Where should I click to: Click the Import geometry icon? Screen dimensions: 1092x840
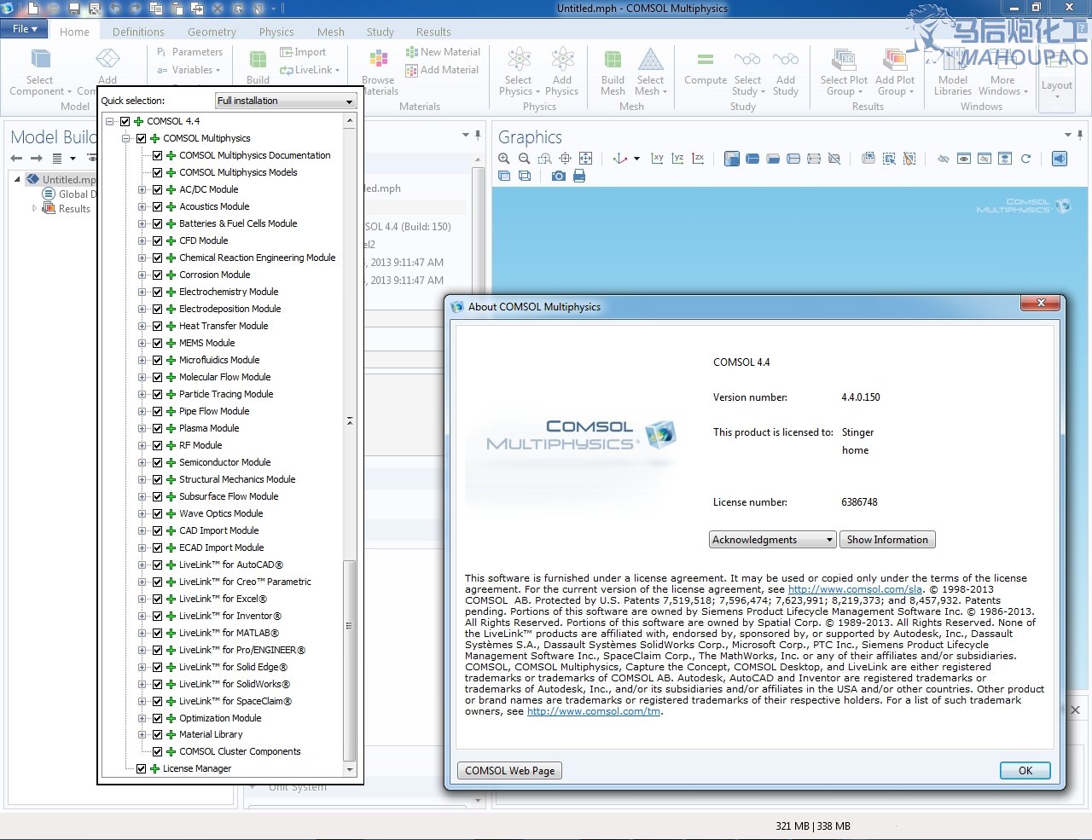point(303,52)
